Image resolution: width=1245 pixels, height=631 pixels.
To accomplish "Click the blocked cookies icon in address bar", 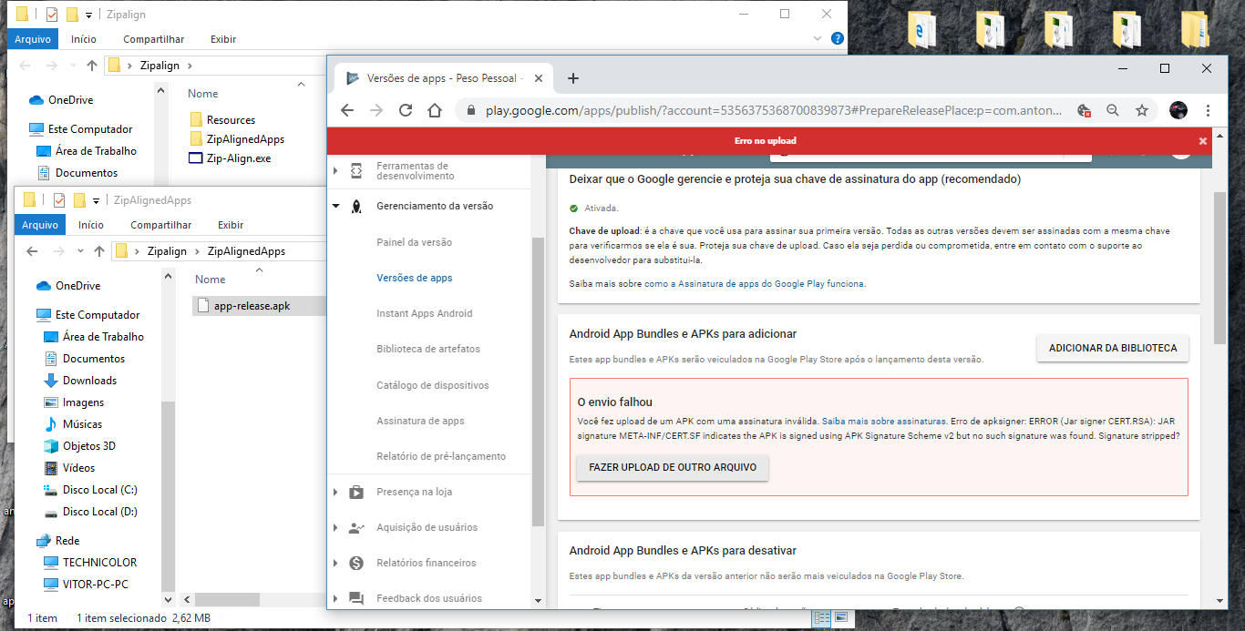I will (1085, 110).
